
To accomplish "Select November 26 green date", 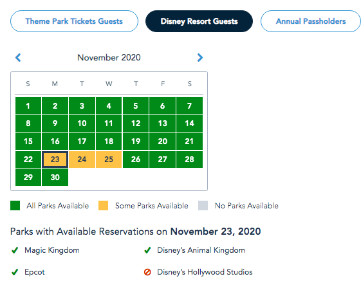I will tap(136, 160).
